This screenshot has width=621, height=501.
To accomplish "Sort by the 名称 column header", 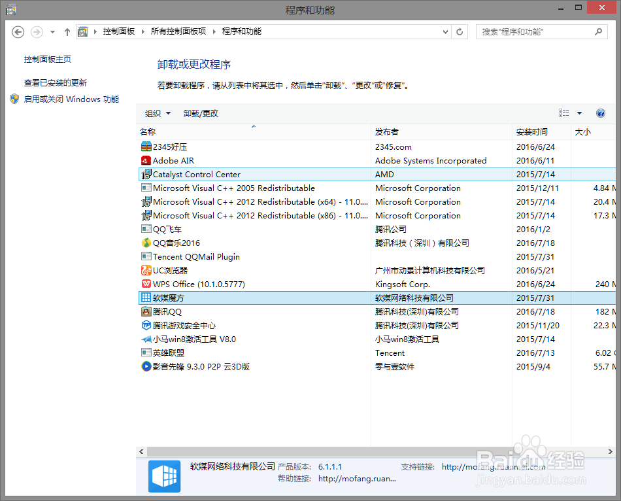I will (254, 131).
